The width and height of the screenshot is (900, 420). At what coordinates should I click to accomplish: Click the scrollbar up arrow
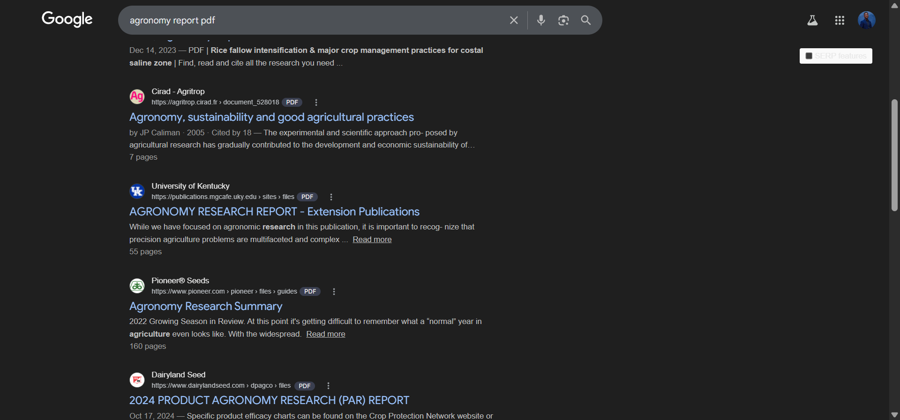(x=894, y=6)
